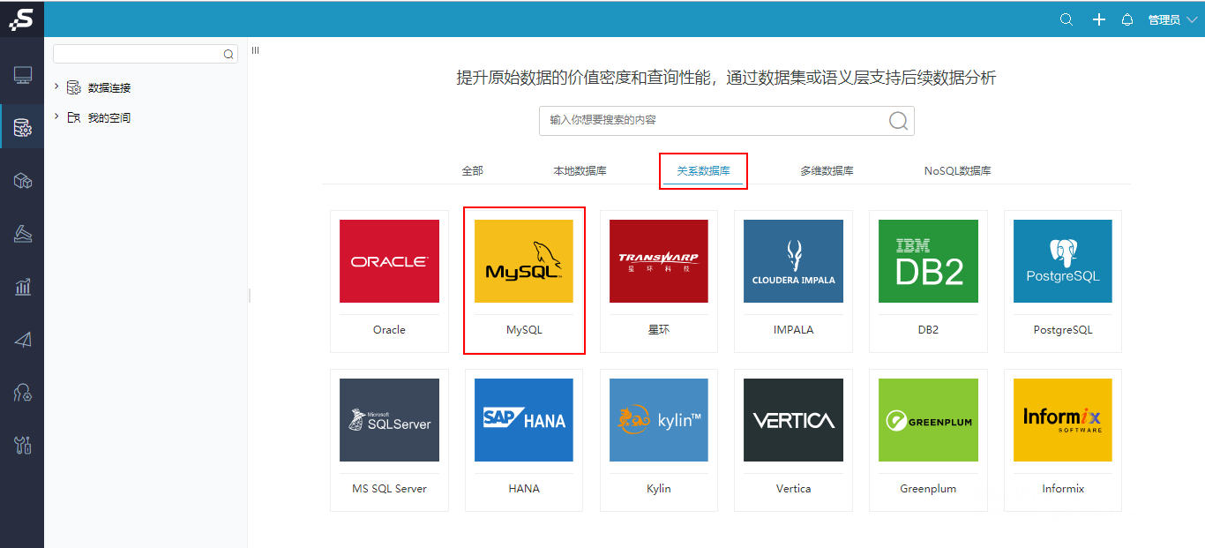
Task: Click the 'PostgreSQL' card label
Action: (x=1063, y=330)
